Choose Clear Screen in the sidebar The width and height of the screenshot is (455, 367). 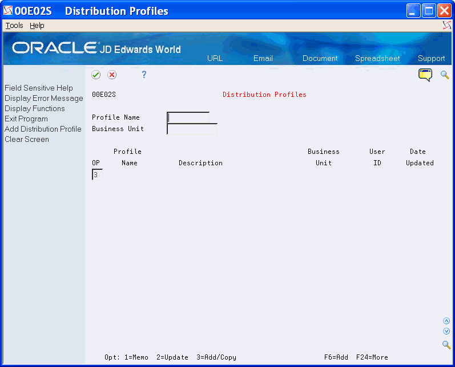(x=27, y=139)
